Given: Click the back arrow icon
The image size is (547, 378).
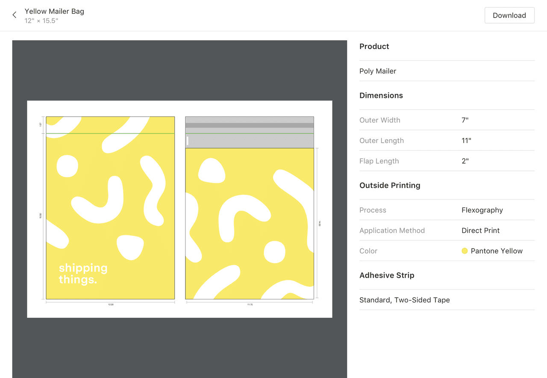Looking at the screenshot, I should click(15, 15).
